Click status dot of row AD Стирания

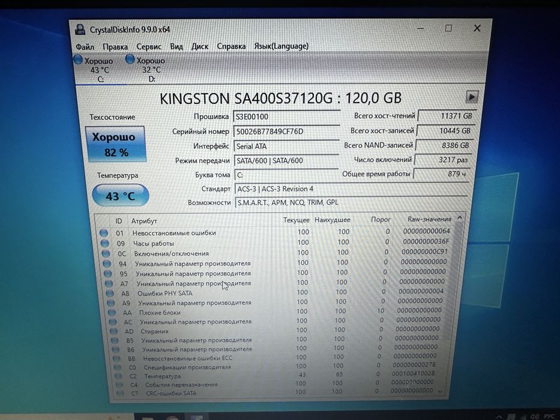point(114,331)
